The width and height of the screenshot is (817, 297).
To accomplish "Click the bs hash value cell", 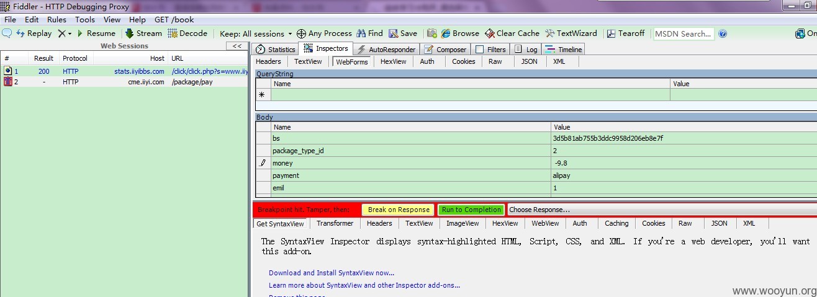I will click(684, 138).
